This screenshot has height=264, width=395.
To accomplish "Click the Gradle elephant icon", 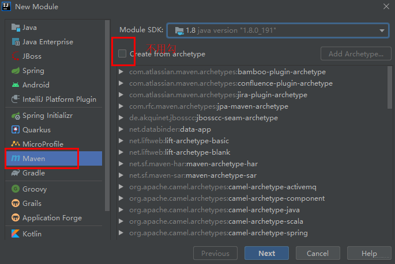I will click(x=16, y=173).
